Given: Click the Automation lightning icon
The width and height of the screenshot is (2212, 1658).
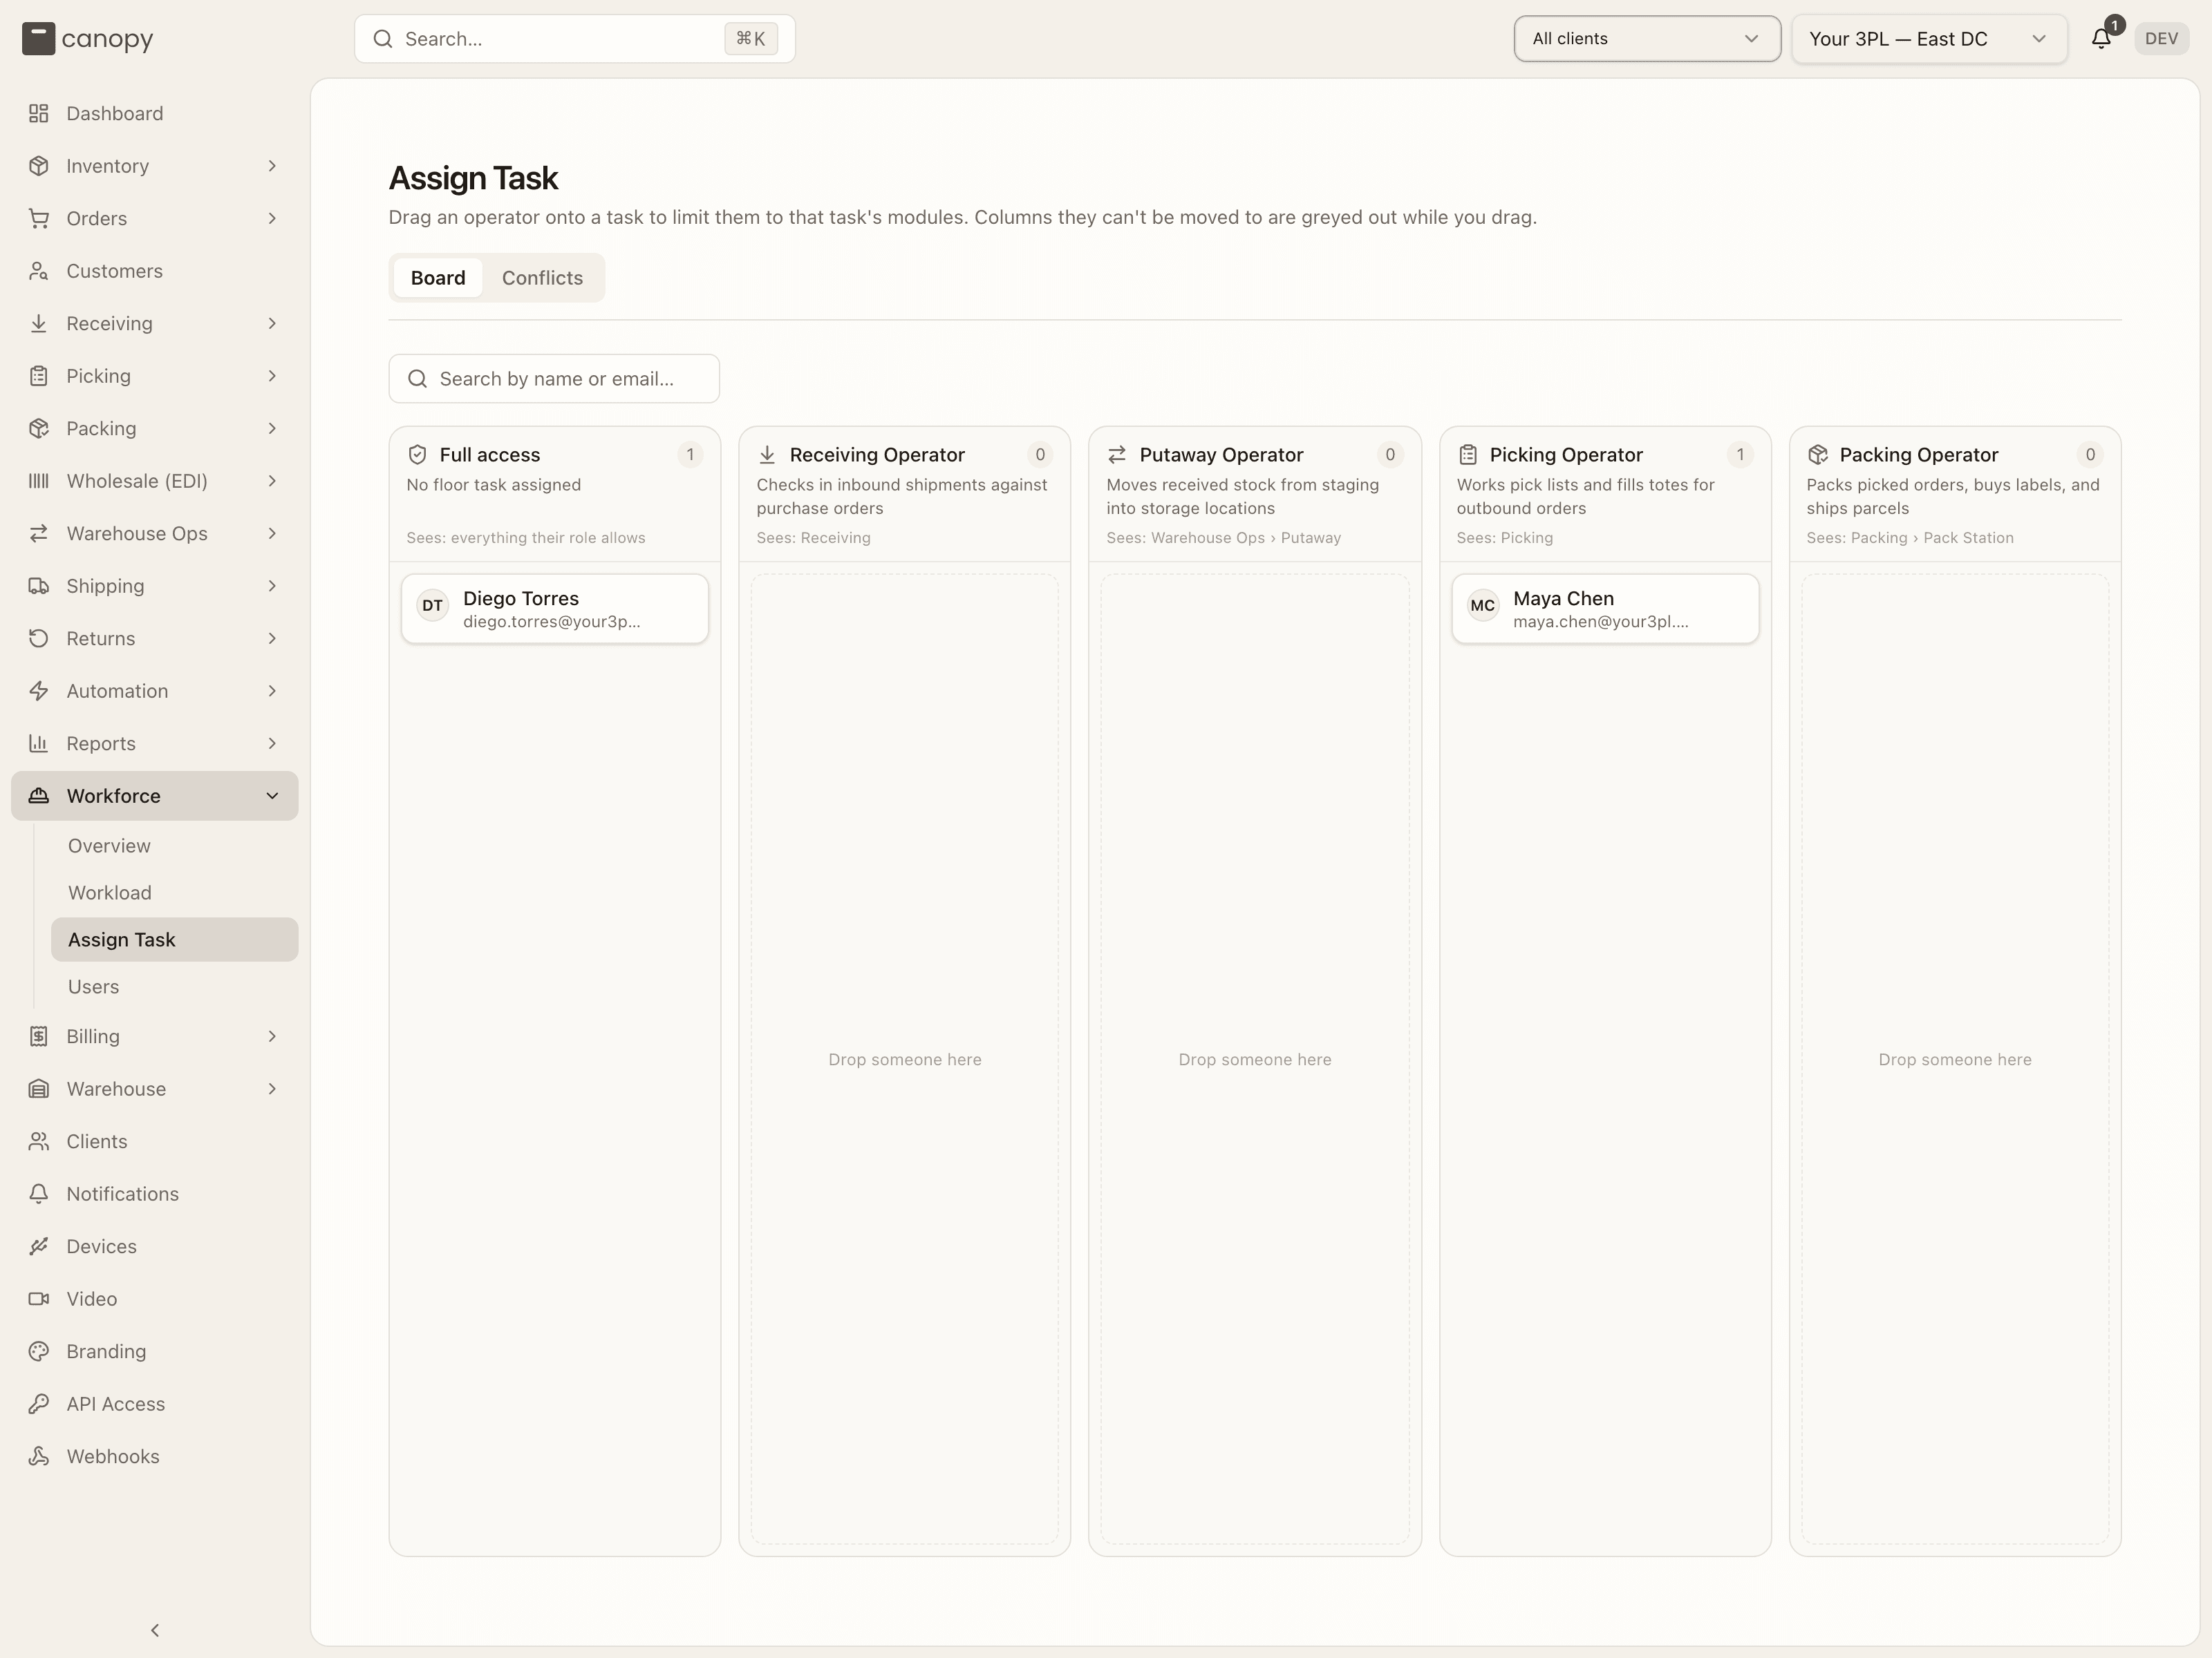Looking at the screenshot, I should (x=39, y=691).
